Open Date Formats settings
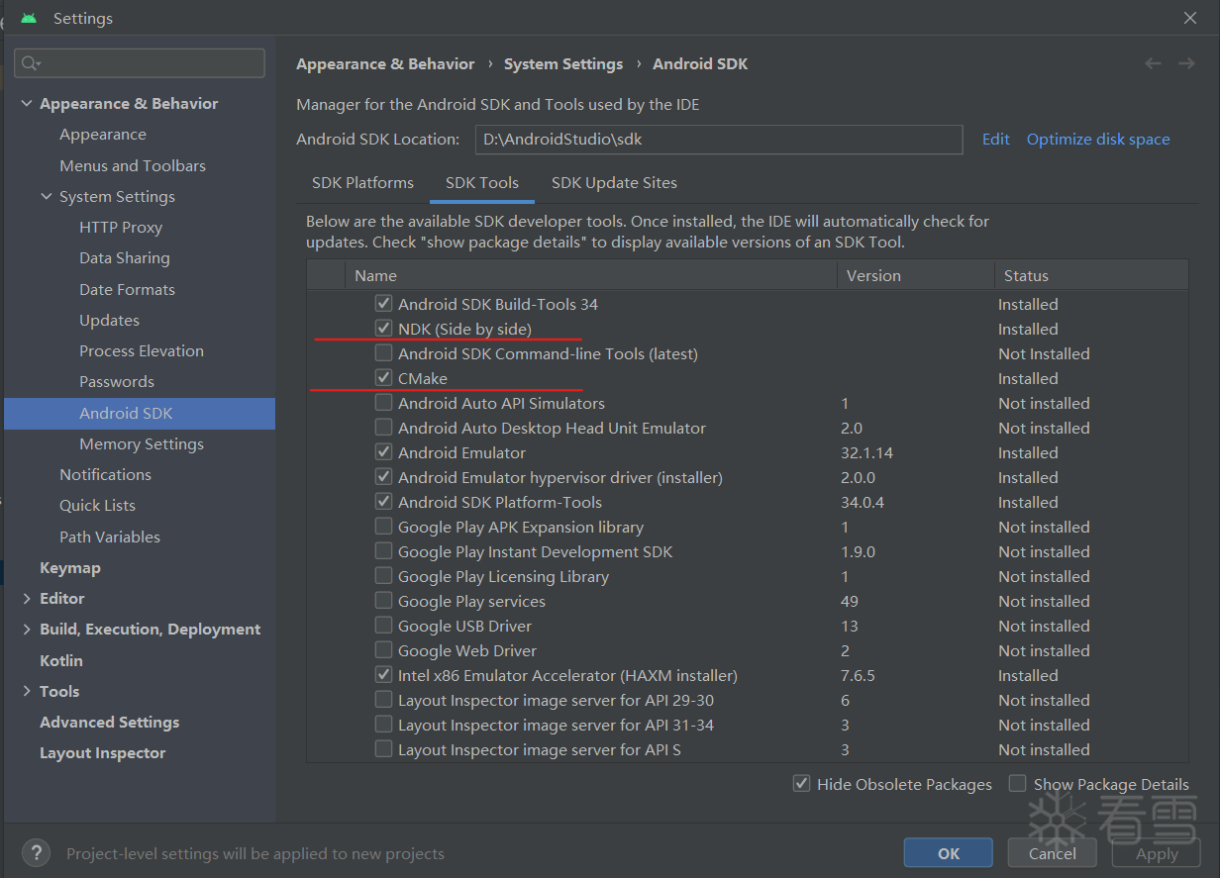Image resolution: width=1220 pixels, height=878 pixels. (x=127, y=290)
